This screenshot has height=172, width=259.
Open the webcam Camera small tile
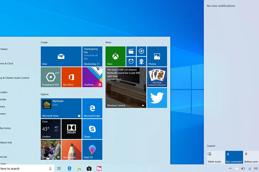pyautogui.click(x=141, y=62)
